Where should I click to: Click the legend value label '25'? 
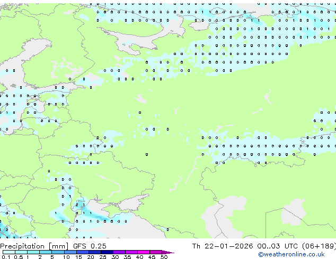pos(103,257)
